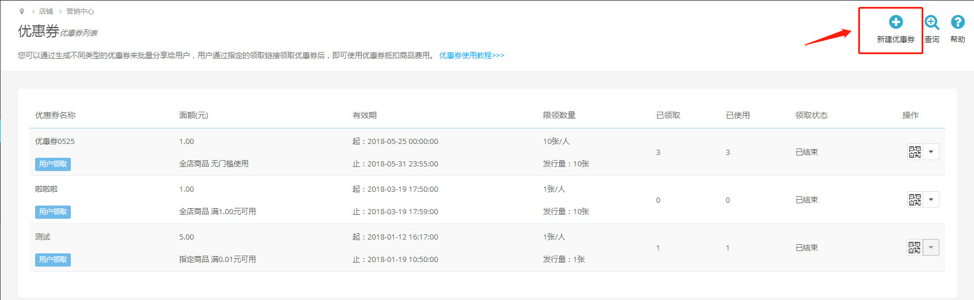The height and width of the screenshot is (300, 974).
Task: Show QR code for 啦啦啦 coupon
Action: click(915, 200)
